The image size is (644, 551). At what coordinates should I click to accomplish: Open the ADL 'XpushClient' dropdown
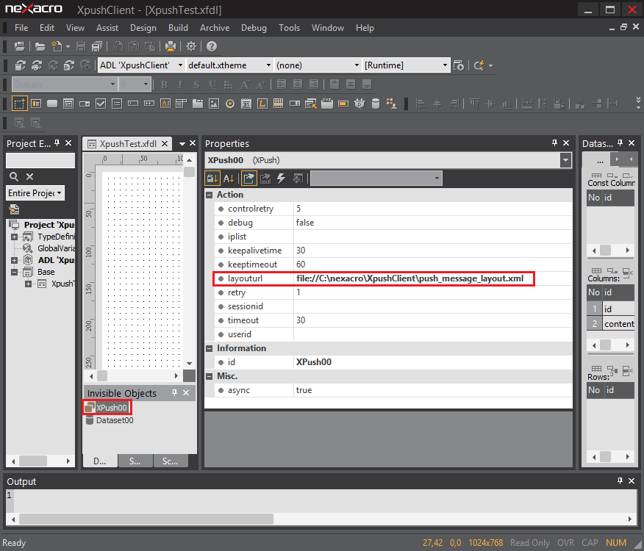pyautogui.click(x=180, y=65)
